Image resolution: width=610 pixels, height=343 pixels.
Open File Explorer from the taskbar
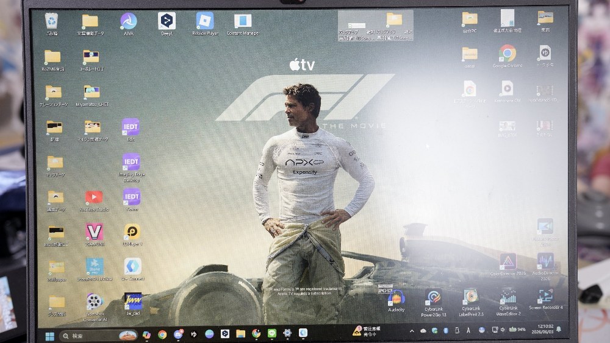pos(240,334)
